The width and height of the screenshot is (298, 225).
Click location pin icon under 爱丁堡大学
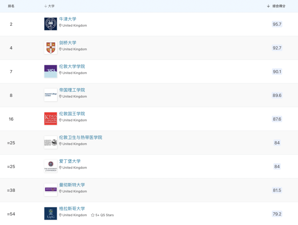coord(60,168)
